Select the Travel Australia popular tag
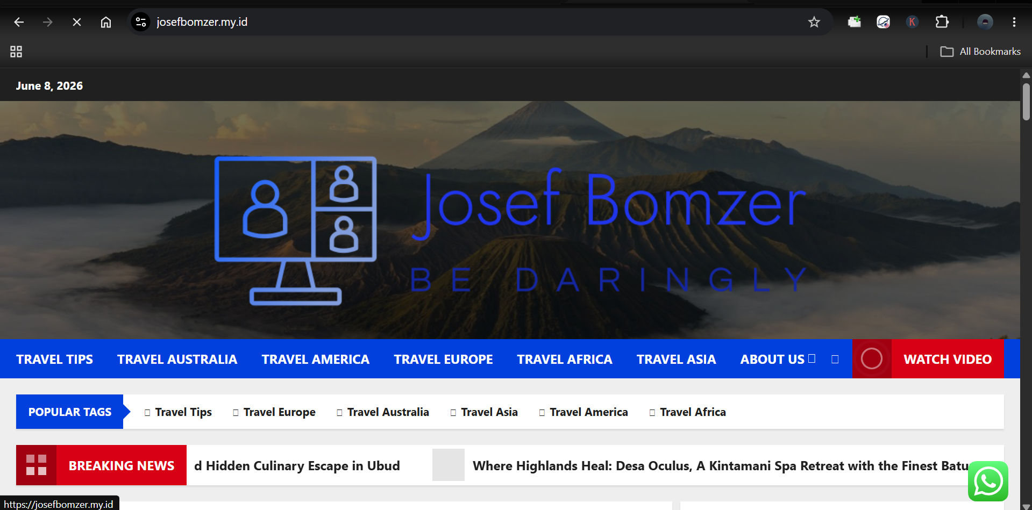The width and height of the screenshot is (1032, 510). pos(383,412)
